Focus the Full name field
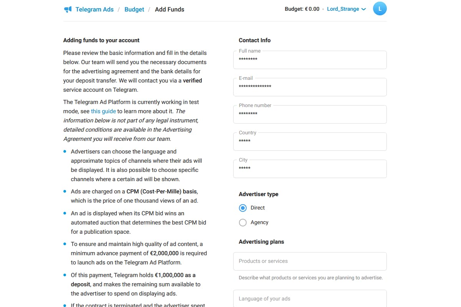 point(310,60)
